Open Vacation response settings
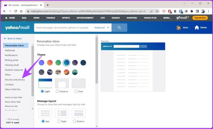 14,70
